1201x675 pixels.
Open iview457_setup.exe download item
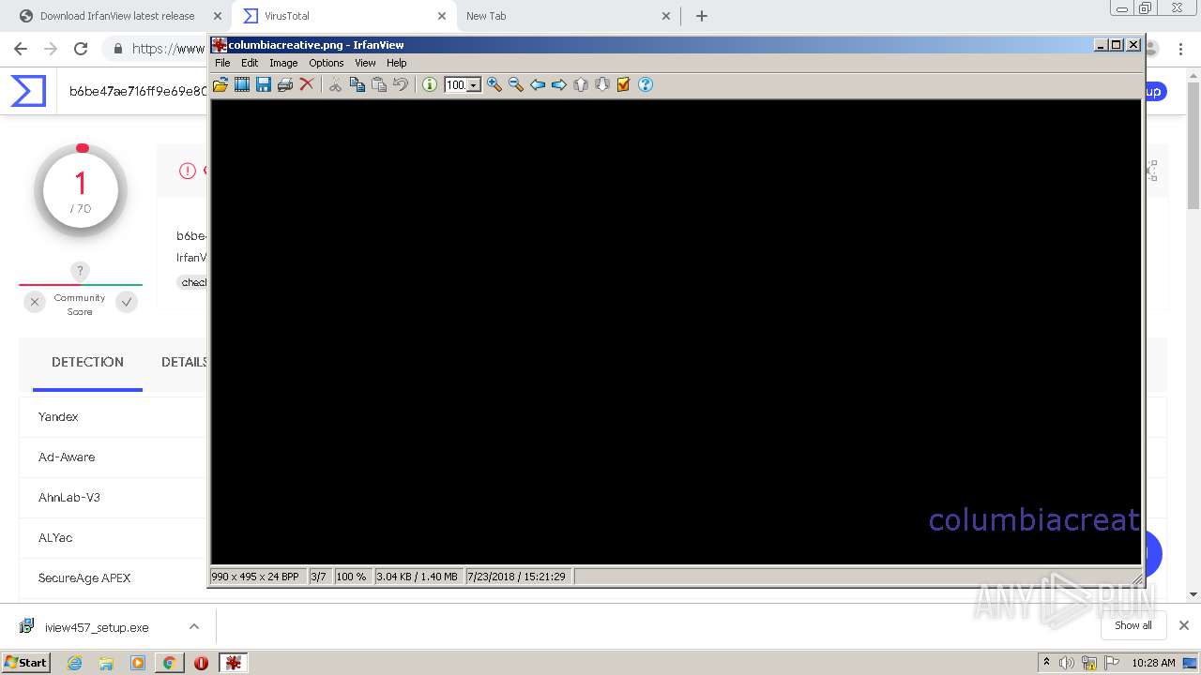[97, 627]
